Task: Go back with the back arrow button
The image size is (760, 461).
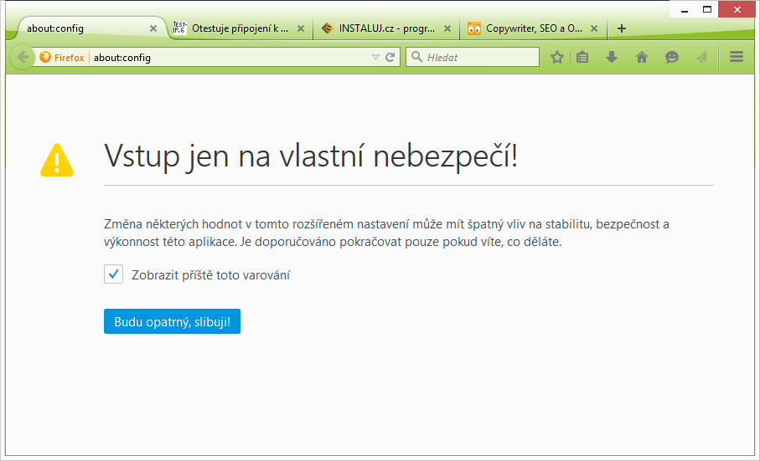Action: pos(23,57)
